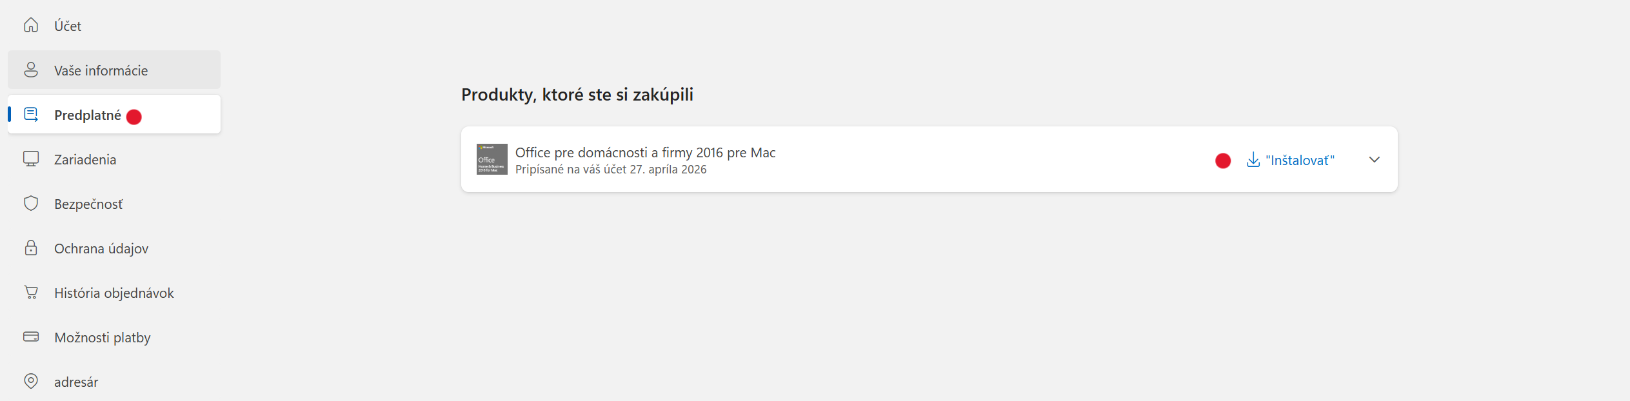1630x401 pixels.
Task: Open the Office pre domácnosti a firmy title
Action: [x=645, y=152]
